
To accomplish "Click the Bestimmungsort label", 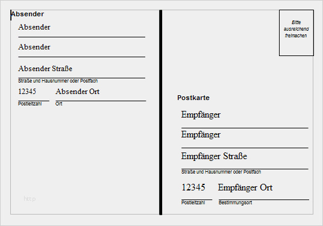I will coord(235,202).
